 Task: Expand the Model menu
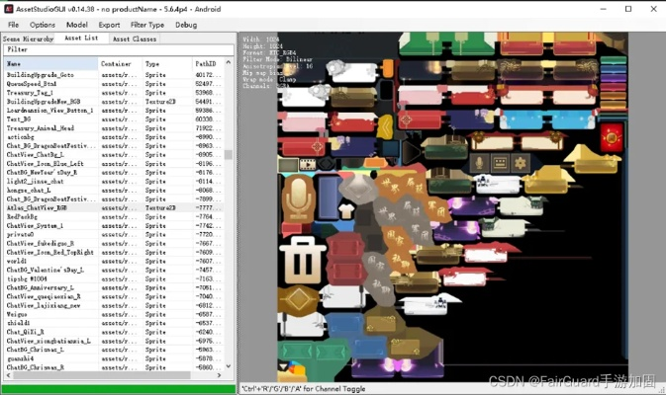coord(77,25)
